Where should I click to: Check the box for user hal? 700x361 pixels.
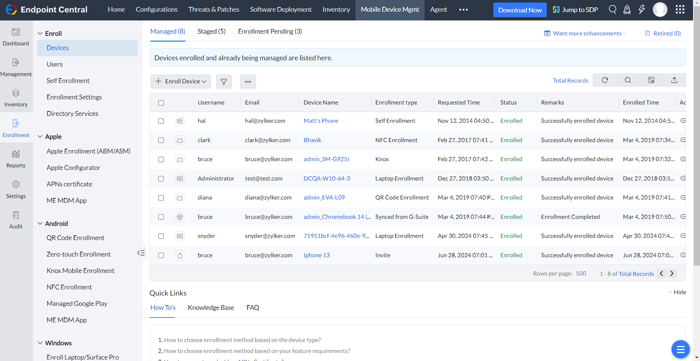tap(161, 121)
